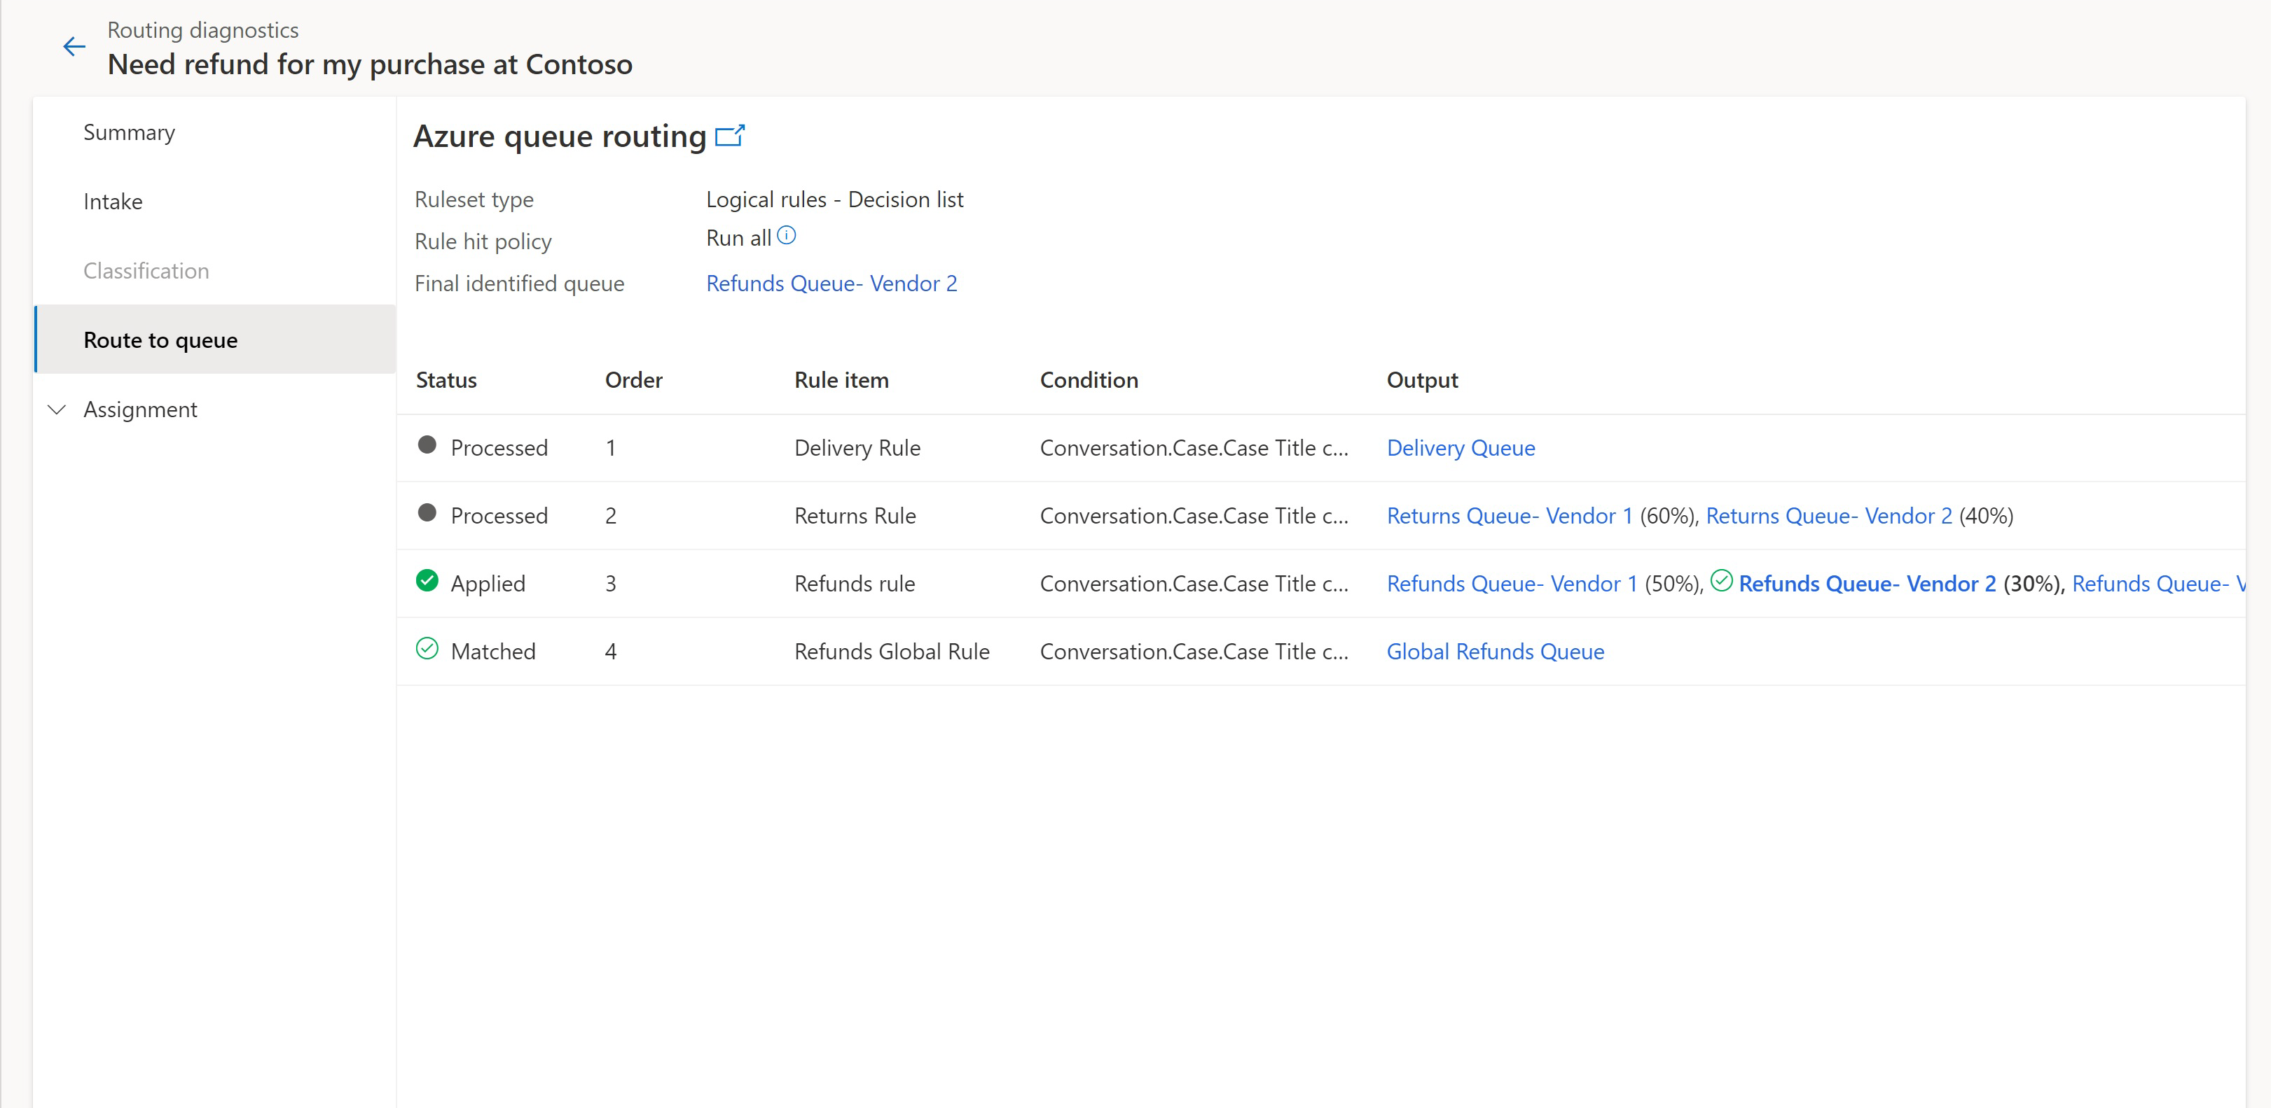Collapse the Assignment section chevron
2271x1108 pixels.
click(57, 409)
